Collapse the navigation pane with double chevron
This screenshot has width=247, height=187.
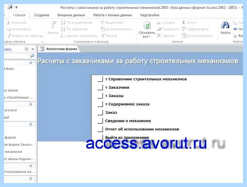click(x=33, y=49)
